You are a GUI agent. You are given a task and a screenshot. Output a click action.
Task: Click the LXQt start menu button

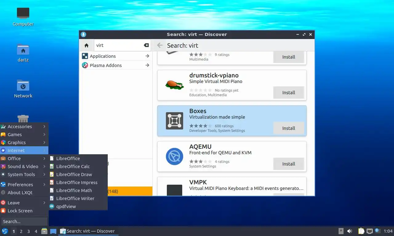click(5, 231)
